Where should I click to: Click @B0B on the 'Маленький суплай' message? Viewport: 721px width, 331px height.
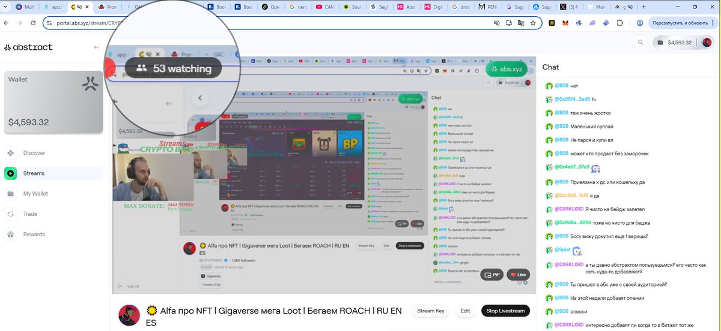click(561, 127)
